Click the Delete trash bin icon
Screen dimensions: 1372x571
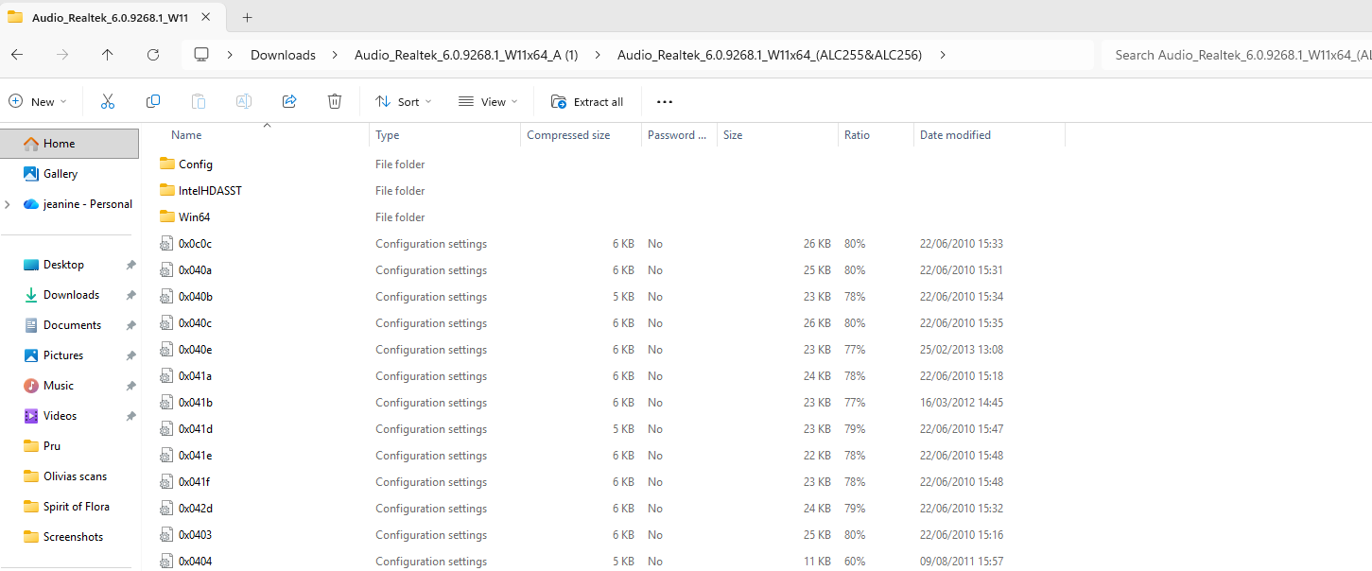(x=335, y=101)
